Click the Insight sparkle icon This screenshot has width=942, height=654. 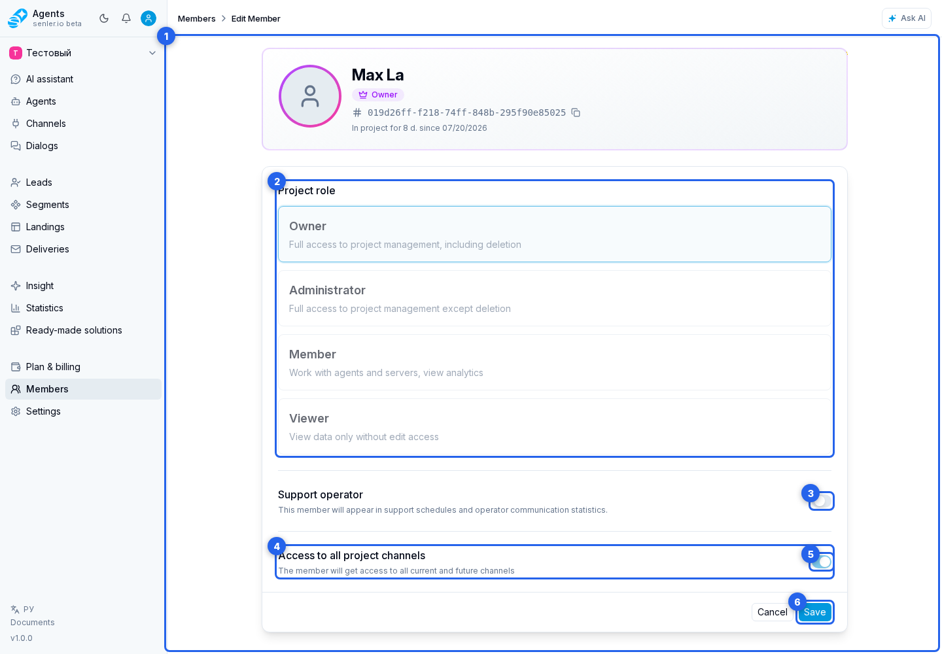tap(16, 286)
